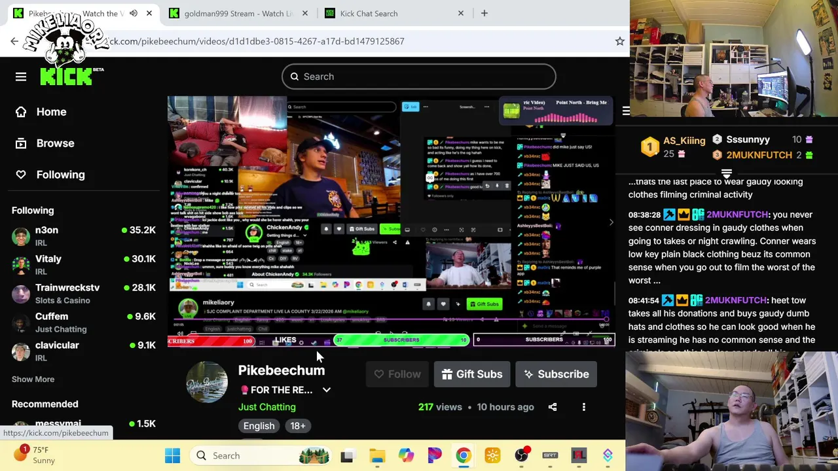838x471 pixels.
Task: Click the '10 hours ago' upload time
Action: point(505,407)
